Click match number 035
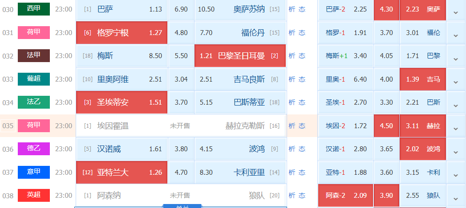Image resolution: width=466 pixels, height=208 pixels. (8, 126)
